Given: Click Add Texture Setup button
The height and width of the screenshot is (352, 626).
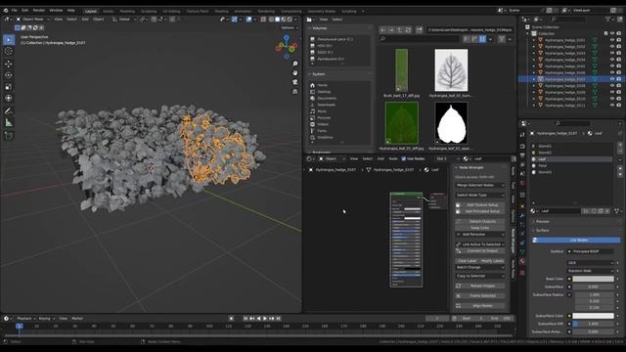Looking at the screenshot, I should (480, 205).
